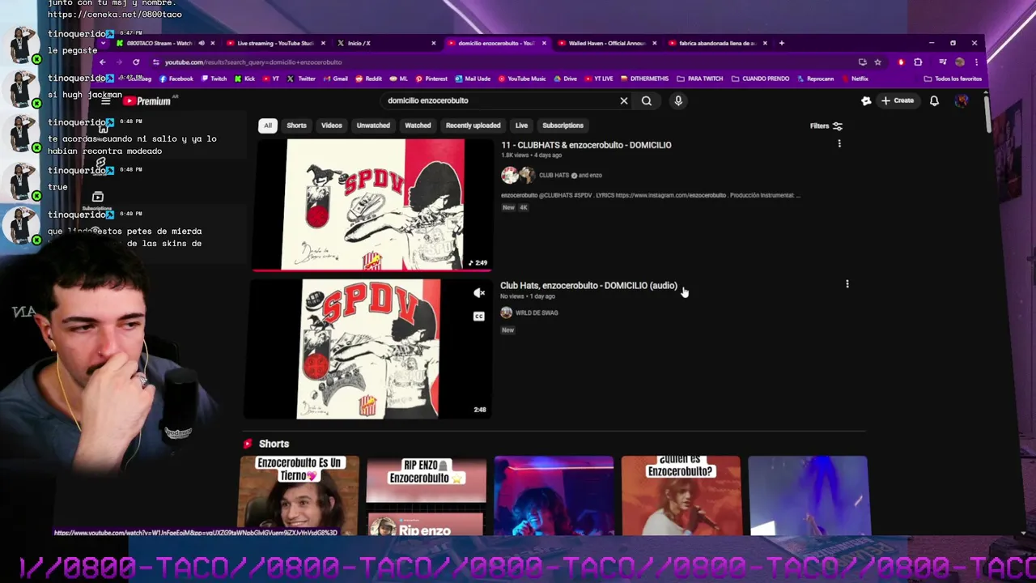Clear the search box with the X
The image size is (1036, 583).
[624, 101]
